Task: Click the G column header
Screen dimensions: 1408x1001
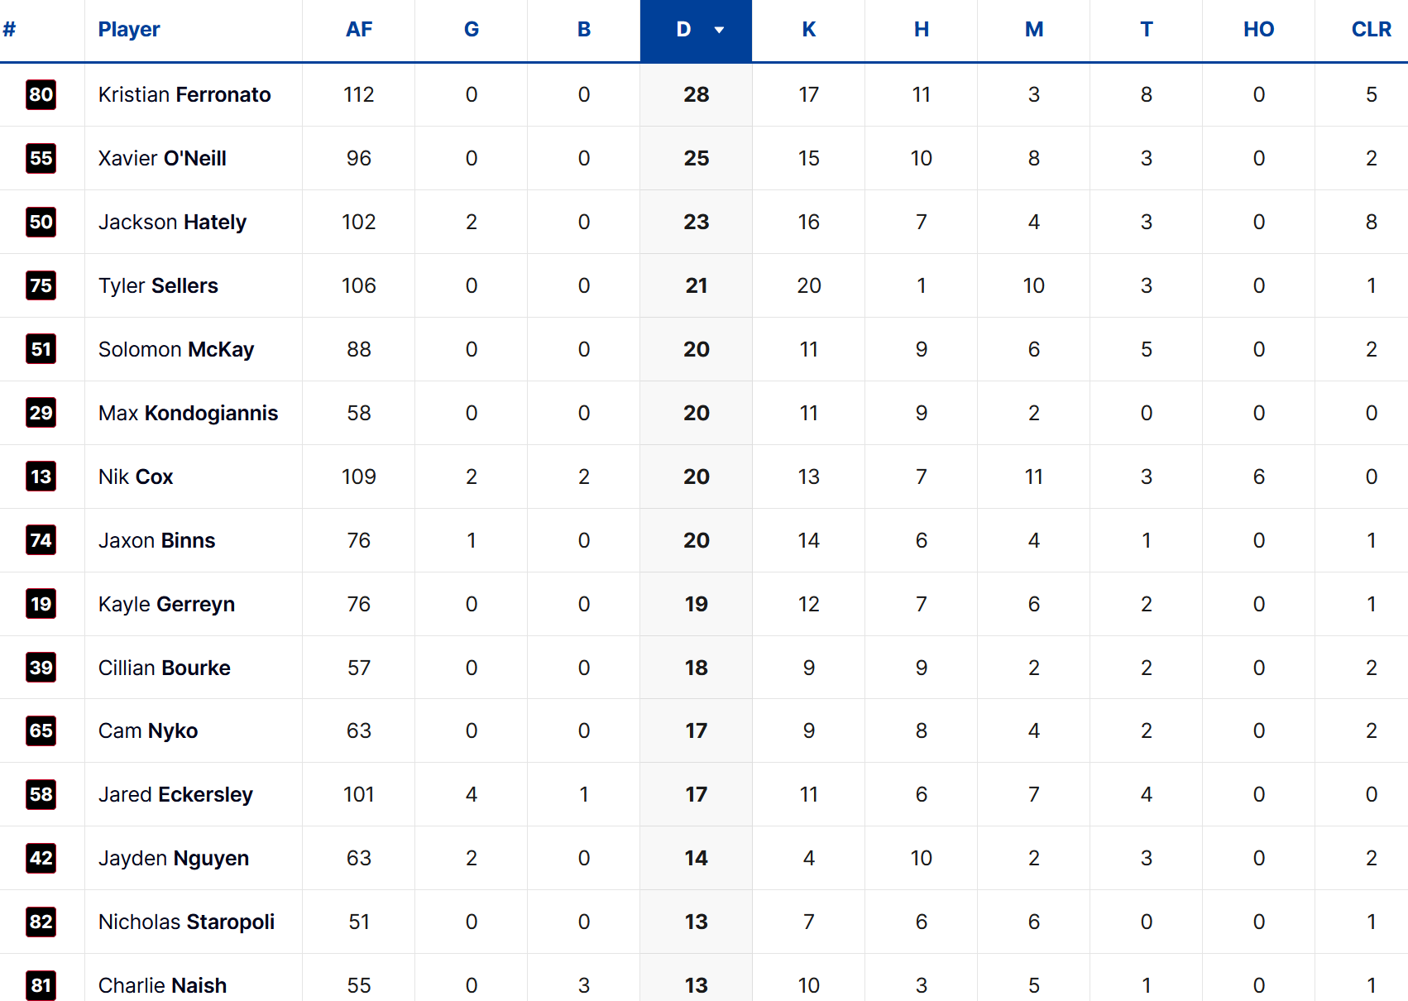Action: 472,30
